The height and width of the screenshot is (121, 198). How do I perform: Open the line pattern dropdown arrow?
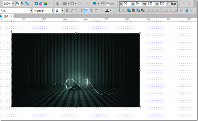tap(76, 3)
